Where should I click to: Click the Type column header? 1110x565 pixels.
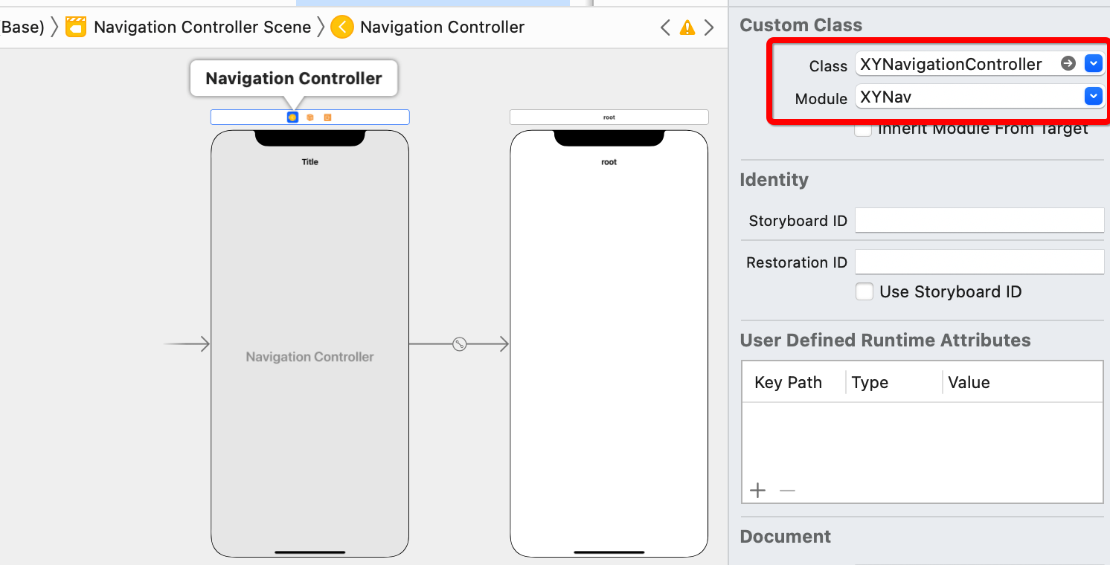pos(870,382)
